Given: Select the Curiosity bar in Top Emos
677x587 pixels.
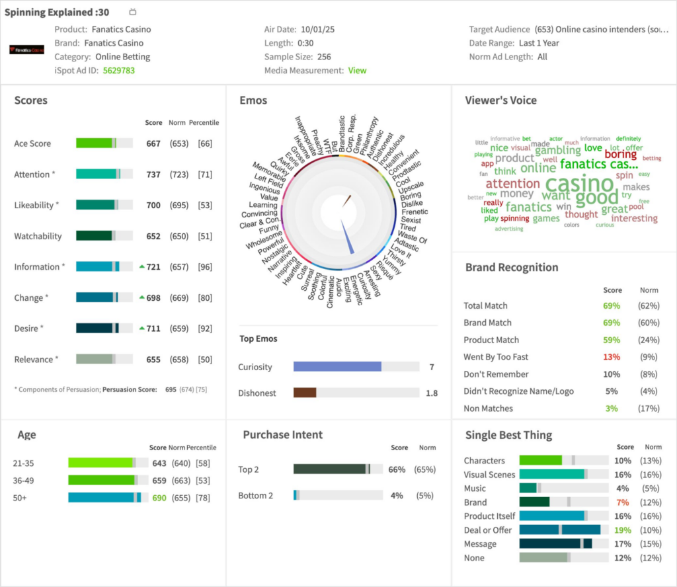Looking at the screenshot, I should pos(337,367).
